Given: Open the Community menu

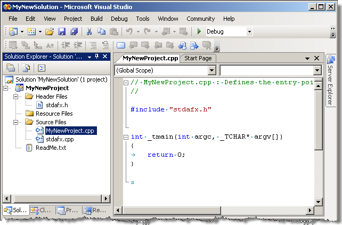Looking at the screenshot, I should point(201,19).
